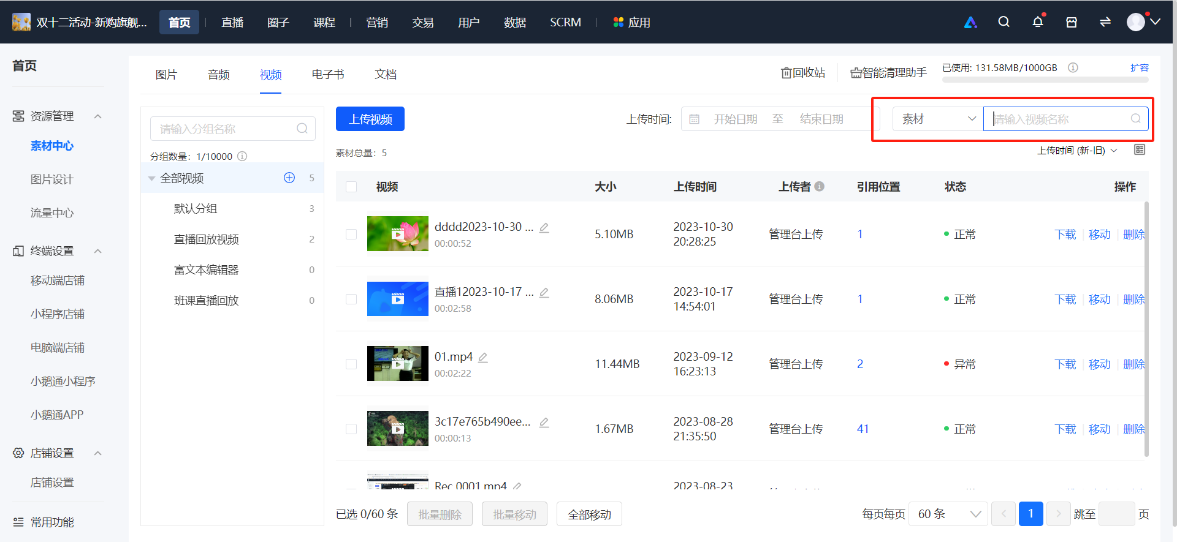Viewport: 1177px width, 542px height.
Task: Check the 直播12023-10-17 video row
Action: [x=351, y=299]
